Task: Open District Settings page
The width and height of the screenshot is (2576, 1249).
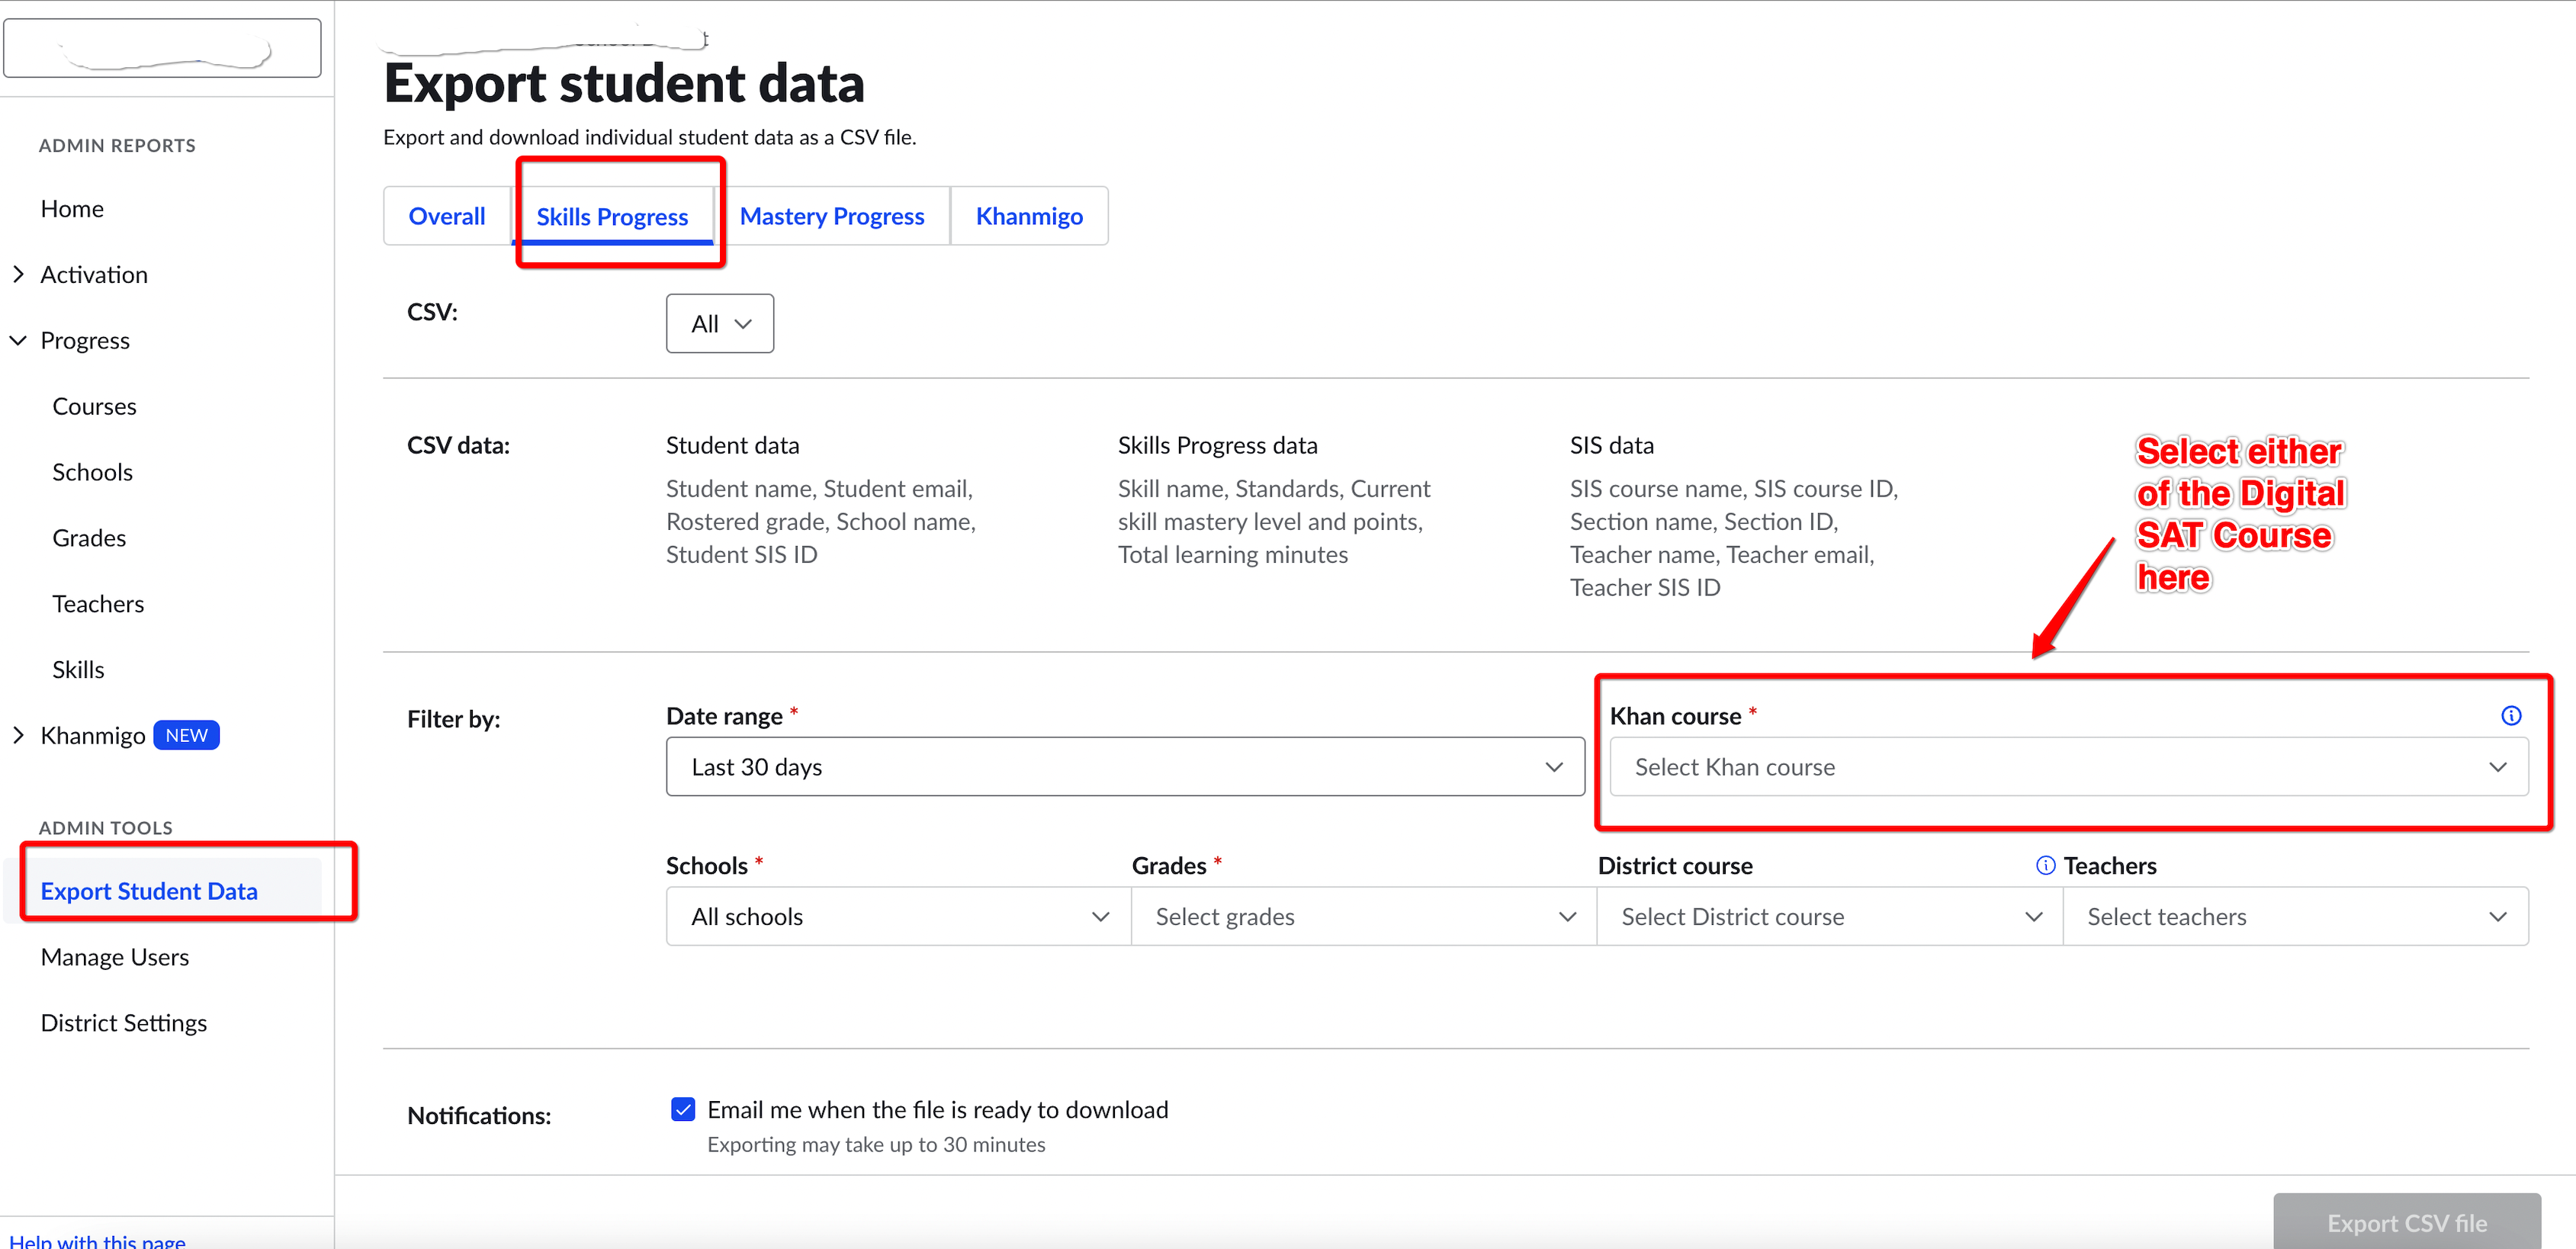Action: click(x=124, y=1023)
